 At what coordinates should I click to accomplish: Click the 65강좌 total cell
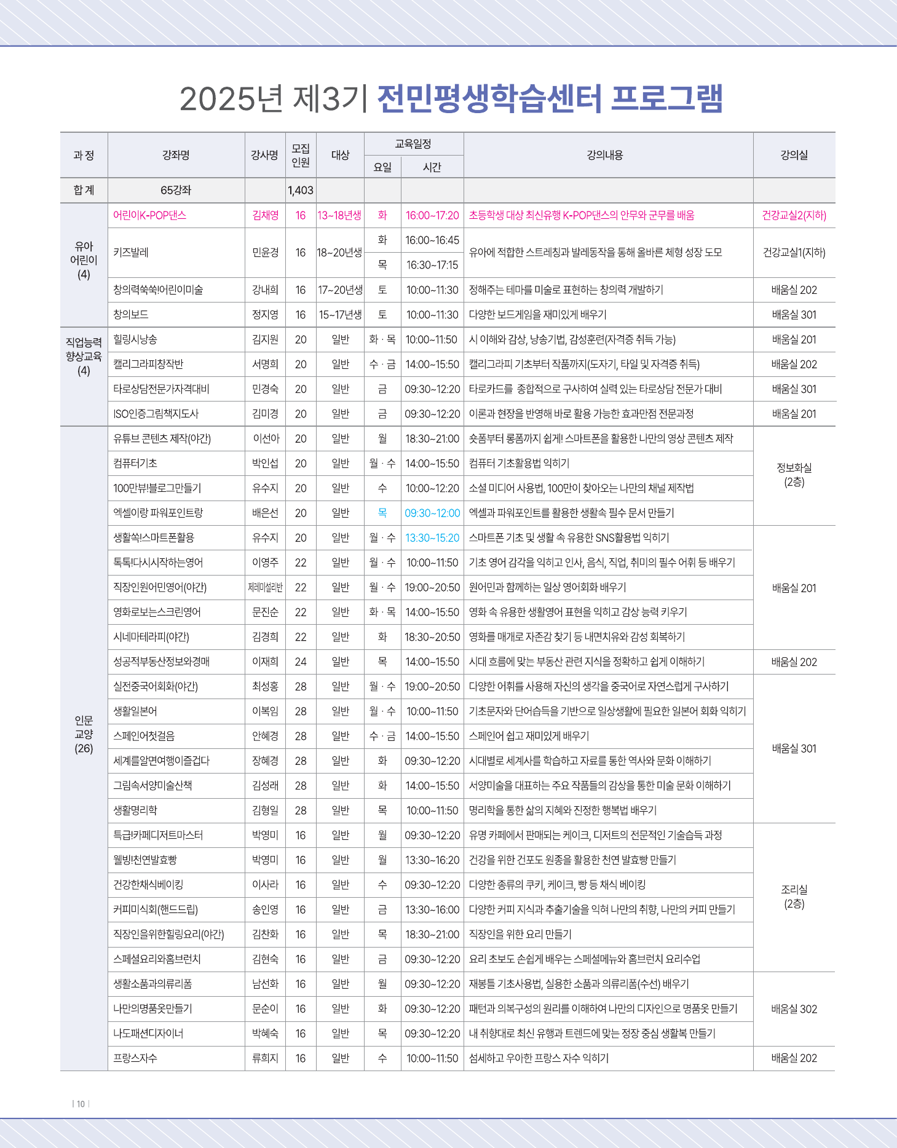pyautogui.click(x=176, y=190)
